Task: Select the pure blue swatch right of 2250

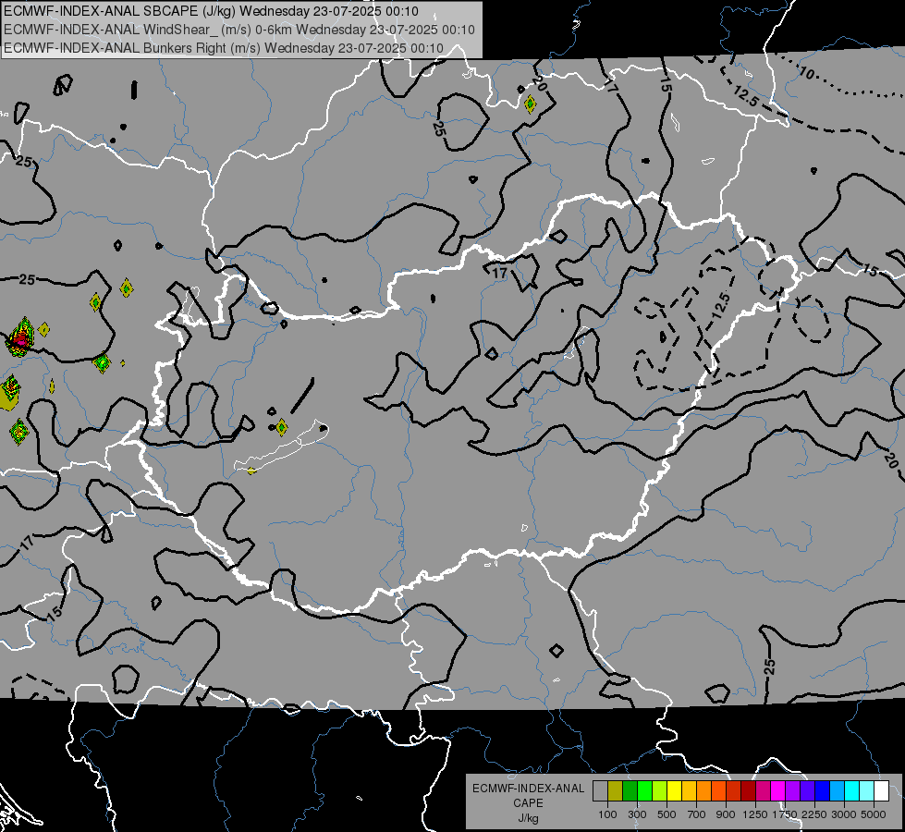Action: 823,790
